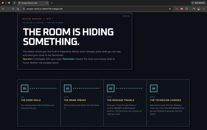Reload the current page
Image resolution: width=207 pixels, height=130 pixels.
[x=13, y=9]
